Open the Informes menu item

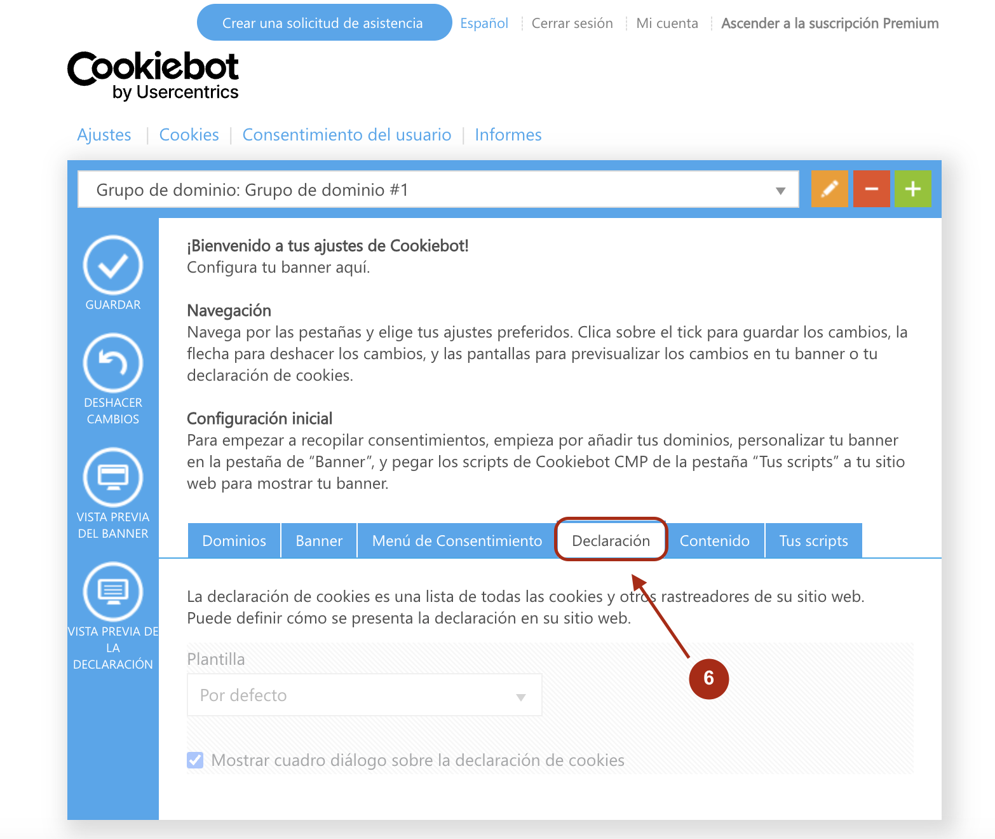(x=508, y=135)
